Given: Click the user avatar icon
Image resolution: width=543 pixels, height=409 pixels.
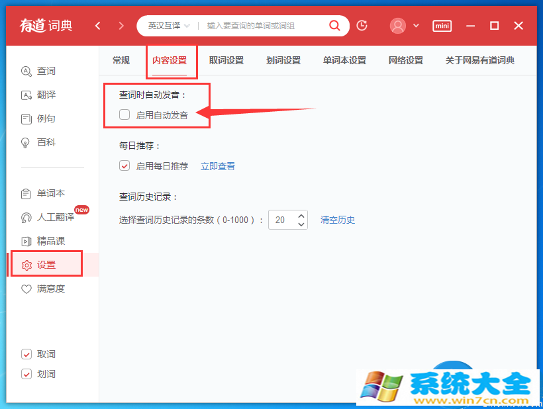Looking at the screenshot, I should click(398, 26).
